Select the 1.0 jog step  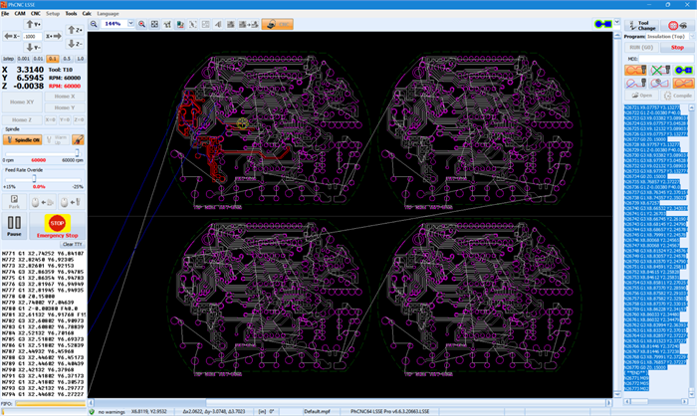[80, 59]
